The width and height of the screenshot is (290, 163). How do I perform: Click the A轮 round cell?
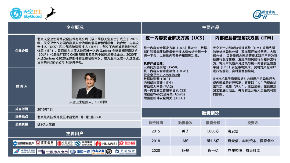coord(185,141)
